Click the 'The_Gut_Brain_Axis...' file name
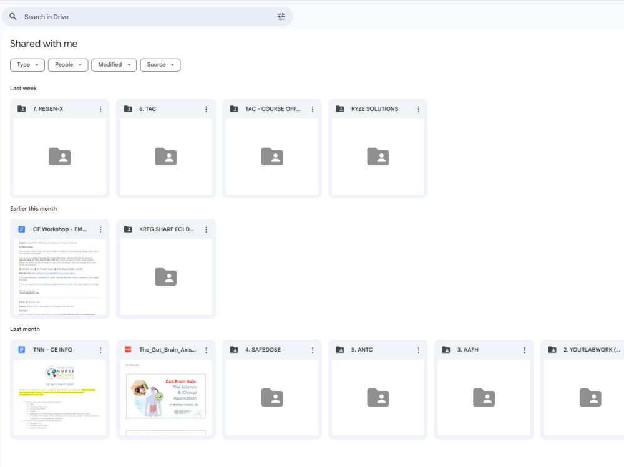 coord(167,350)
